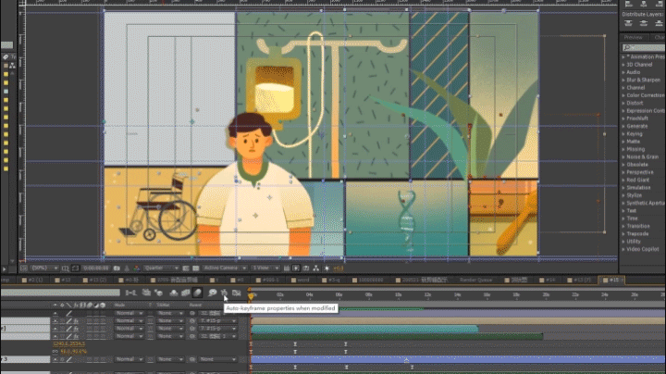
Task: Open the Graph Editor
Action: [237, 293]
